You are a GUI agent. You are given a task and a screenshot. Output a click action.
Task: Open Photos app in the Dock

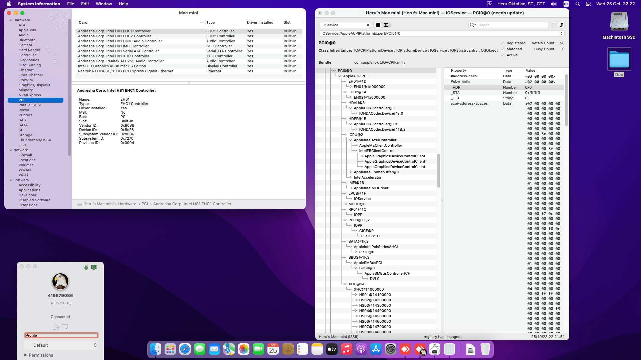click(x=244, y=349)
